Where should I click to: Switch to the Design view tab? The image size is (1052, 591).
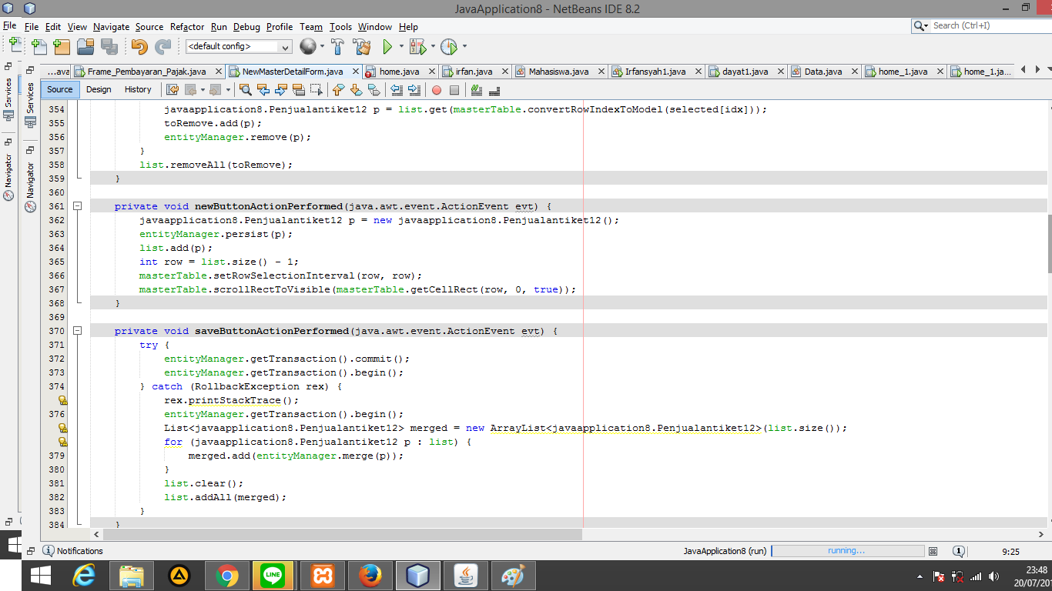99,89
